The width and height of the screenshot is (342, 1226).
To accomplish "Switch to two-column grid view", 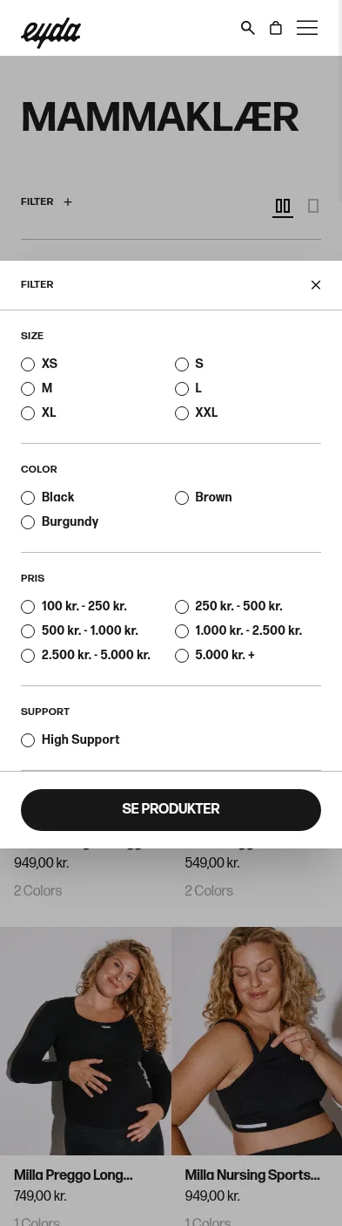I will (x=283, y=207).
